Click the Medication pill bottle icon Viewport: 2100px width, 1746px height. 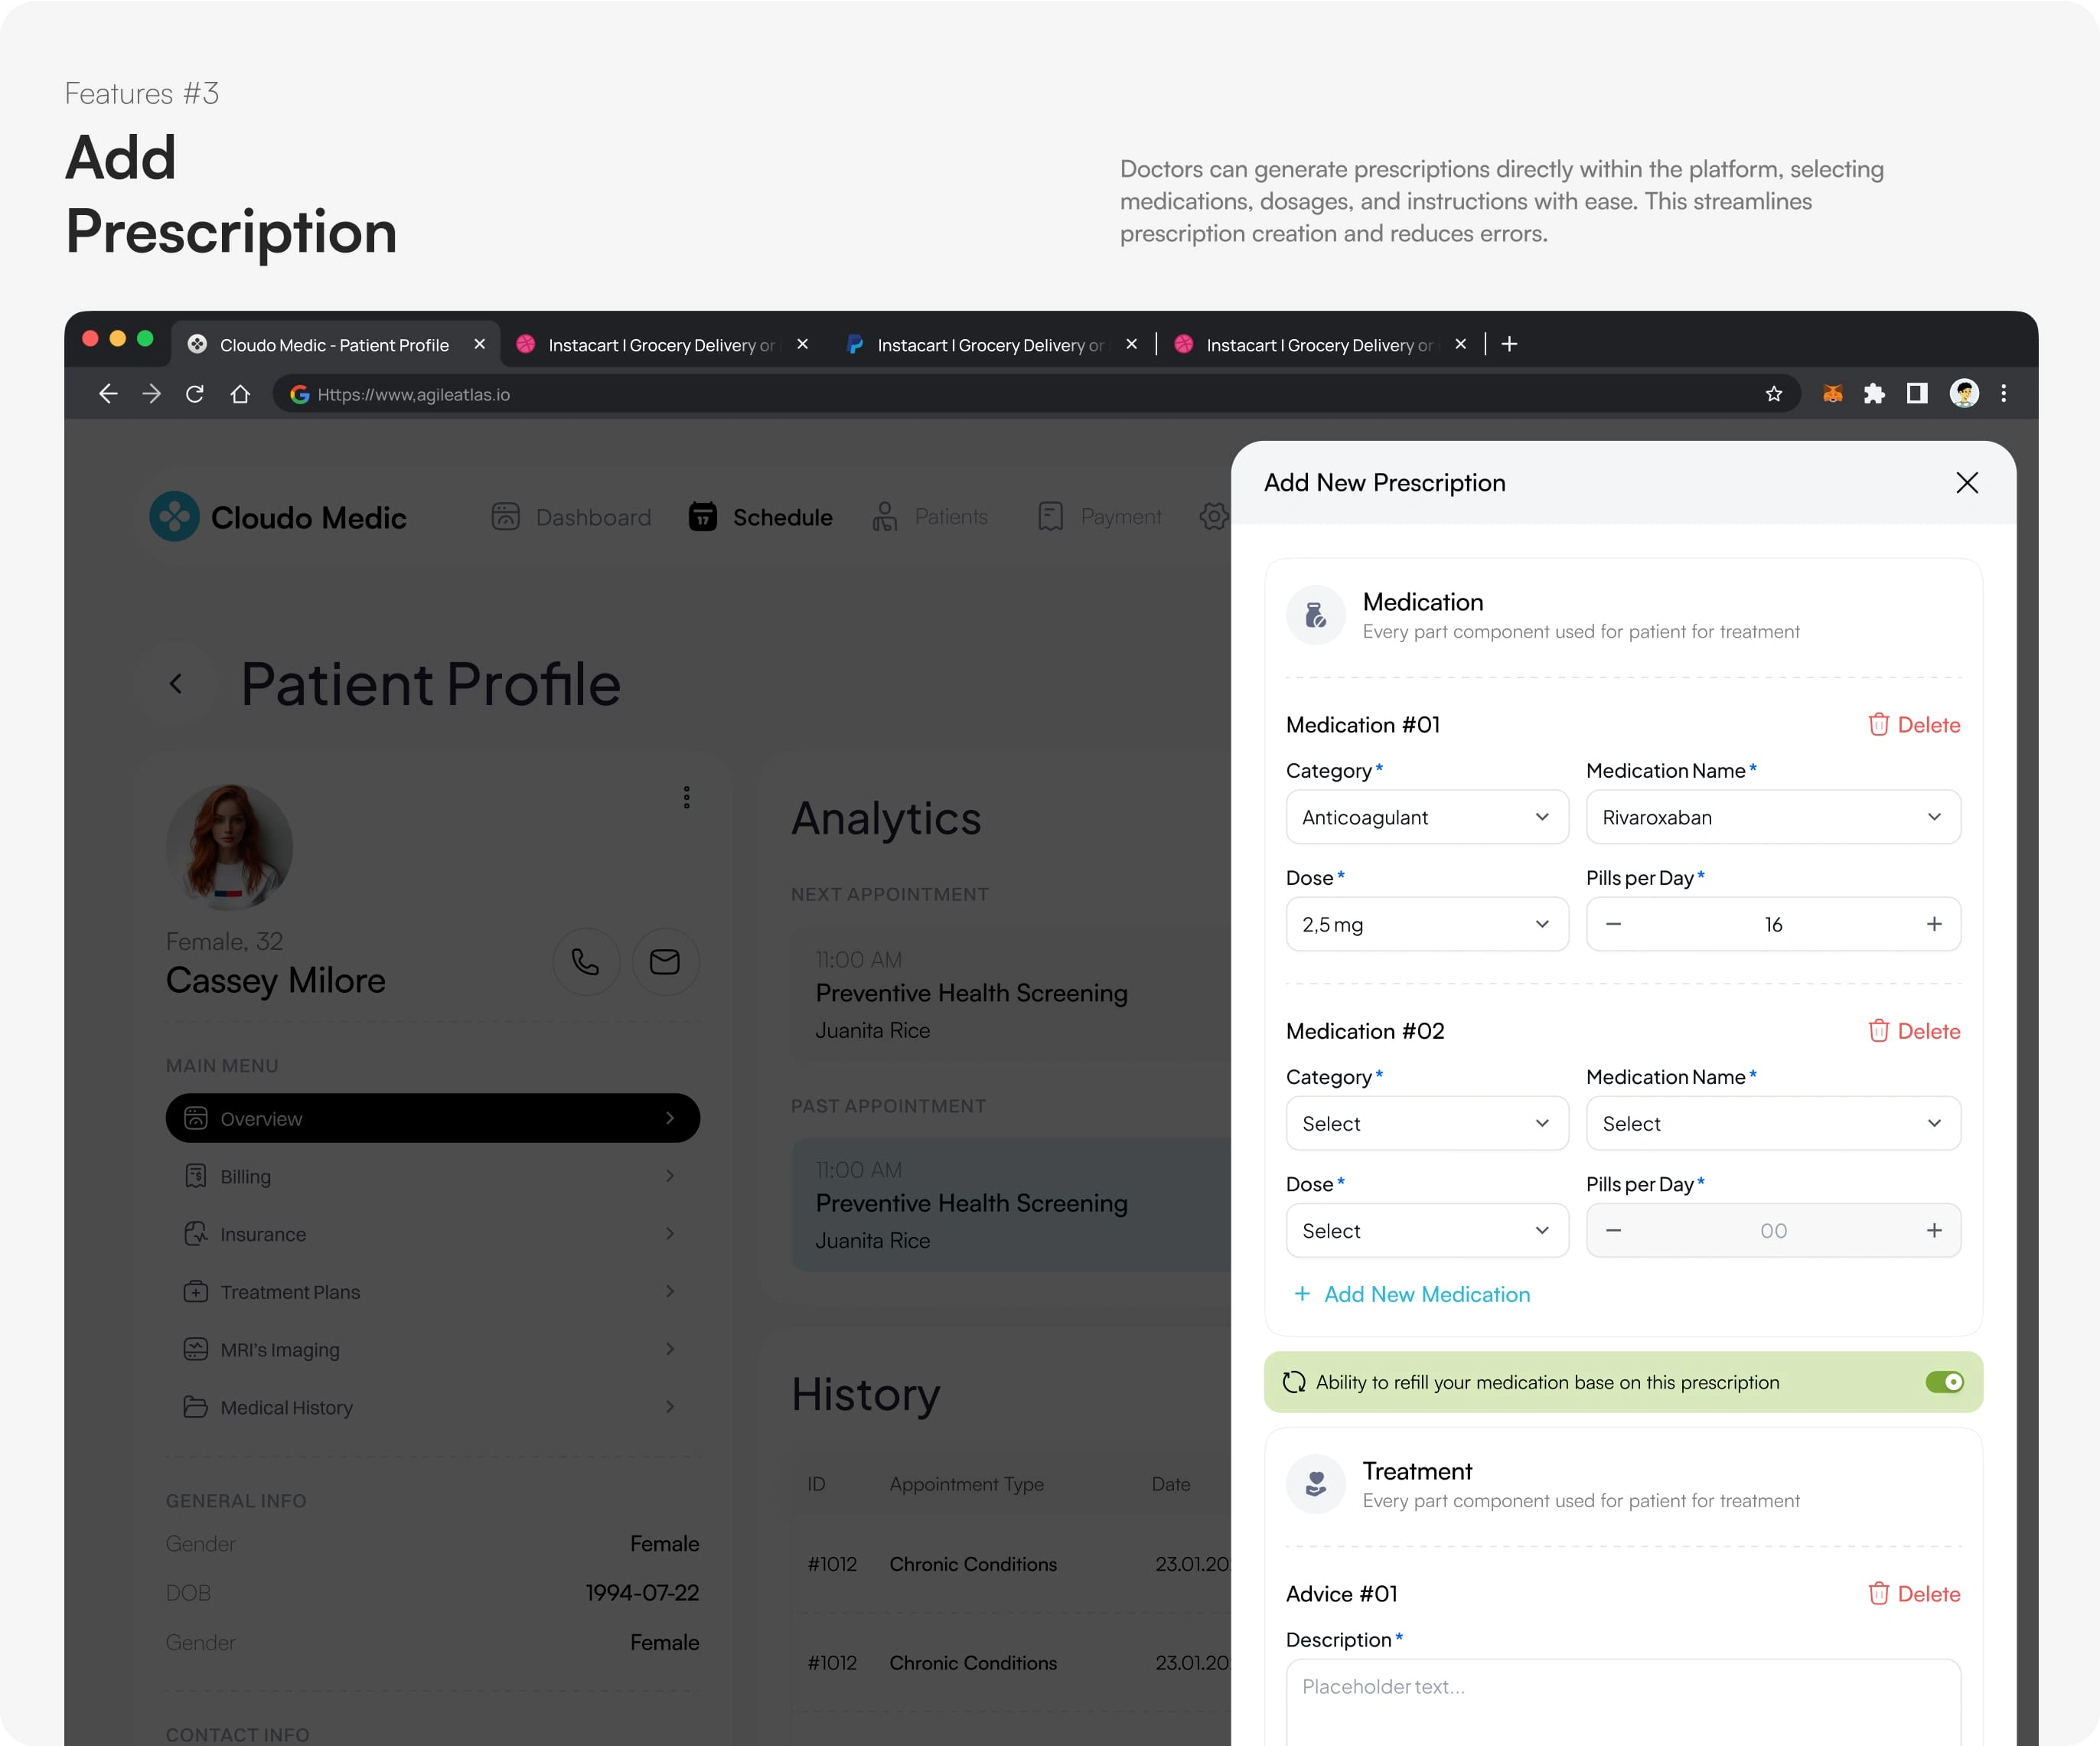pyautogui.click(x=1316, y=615)
